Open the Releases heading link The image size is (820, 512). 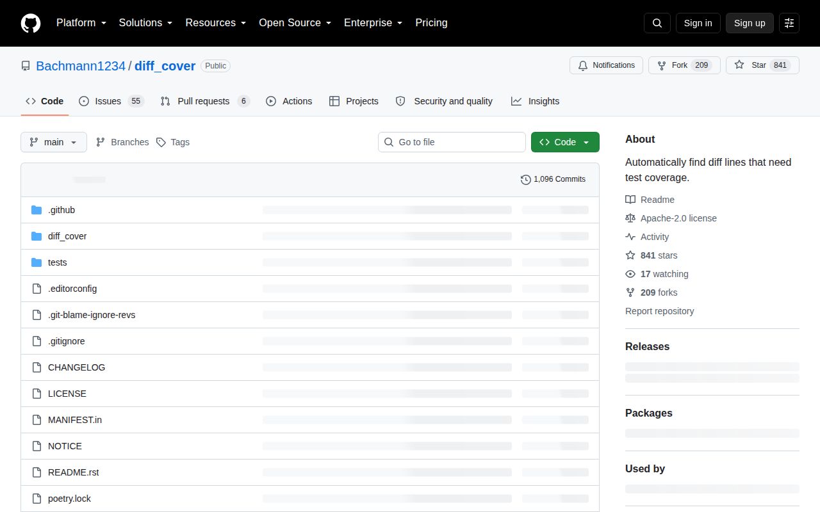[x=647, y=346]
